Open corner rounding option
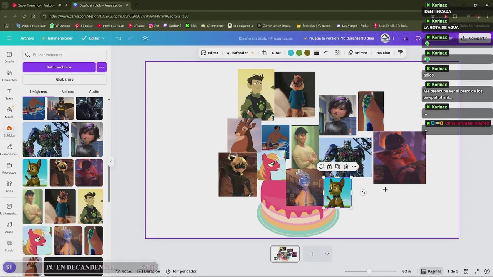Screen dimensions: 493x277 click(x=326, y=53)
